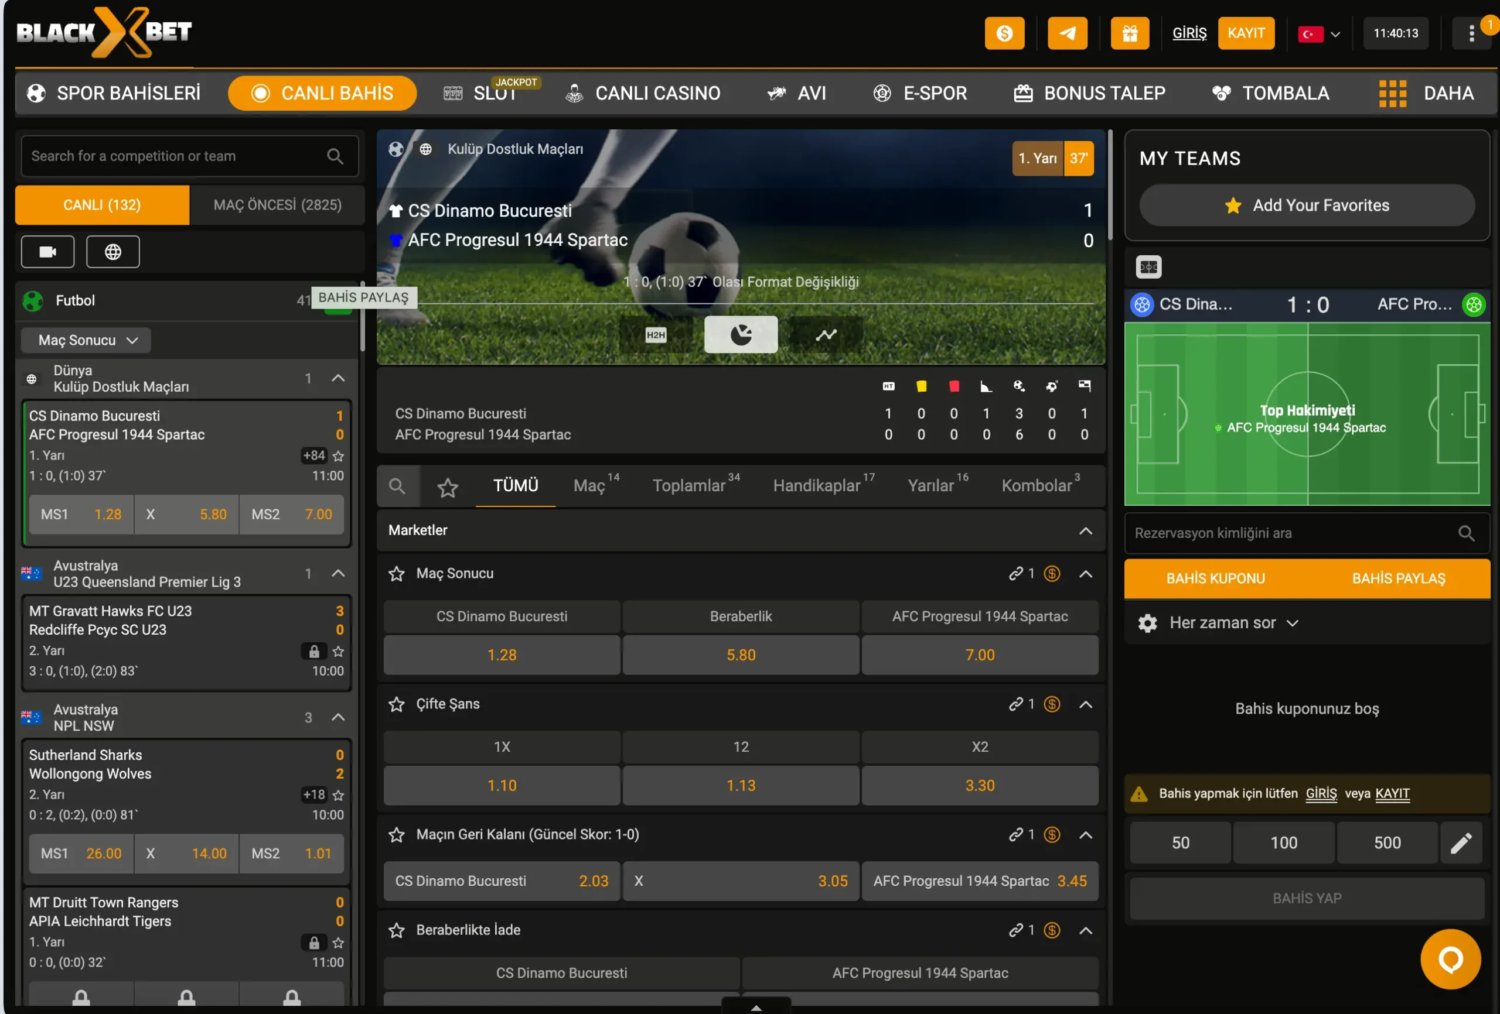This screenshot has width=1500, height=1014.
Task: Click the Futbol soccer ball icon
Action: tap(33, 300)
